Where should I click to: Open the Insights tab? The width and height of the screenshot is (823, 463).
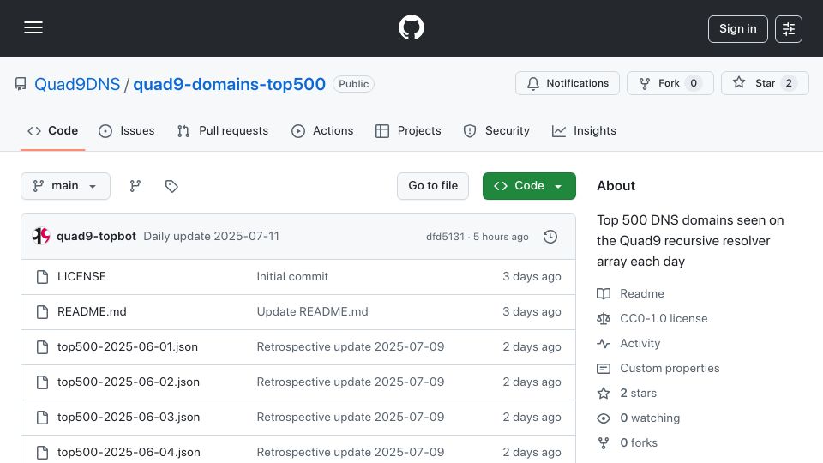(584, 130)
